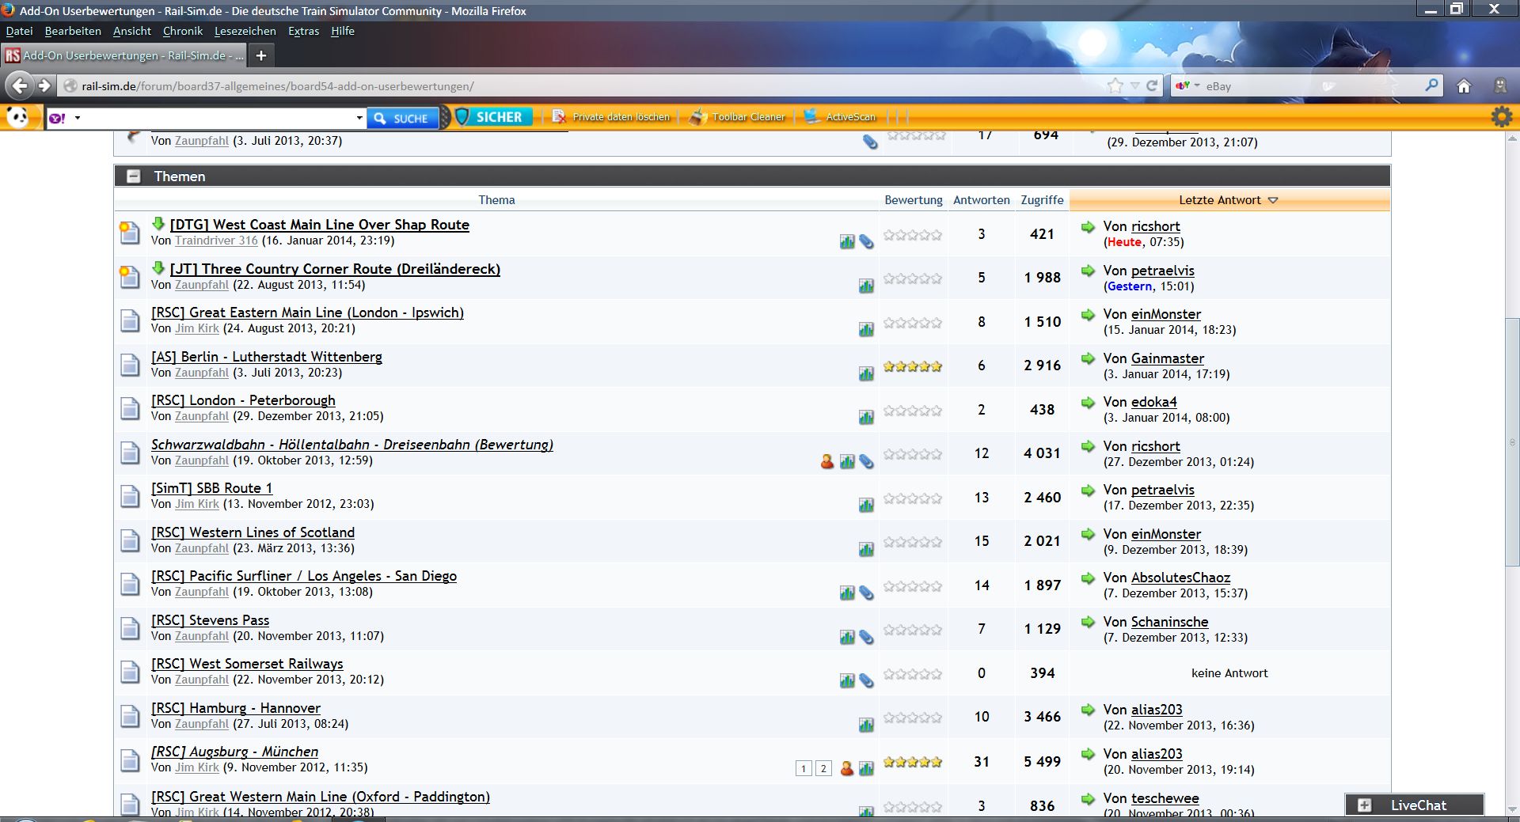The height and width of the screenshot is (822, 1520).
Task: Click thread icon for Hamburg - Hannover
Action: point(129,717)
